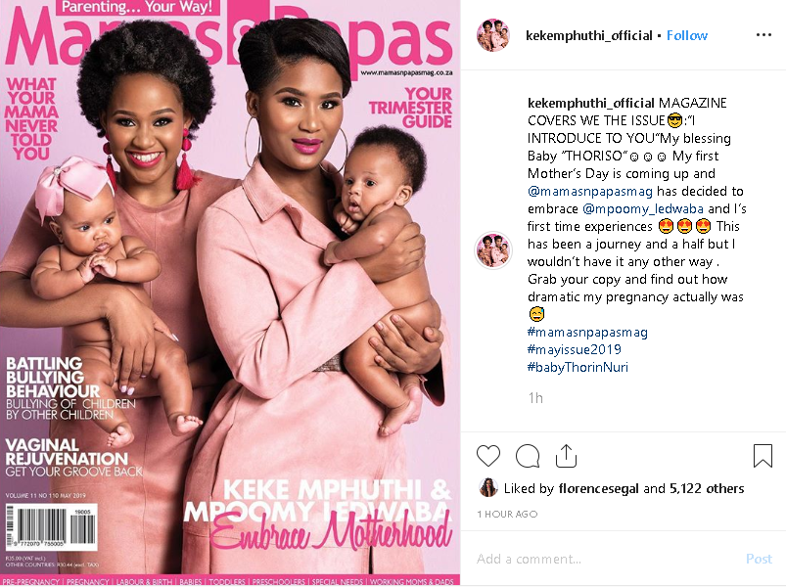
Task: Like the post with heart icon
Action: coord(487,456)
